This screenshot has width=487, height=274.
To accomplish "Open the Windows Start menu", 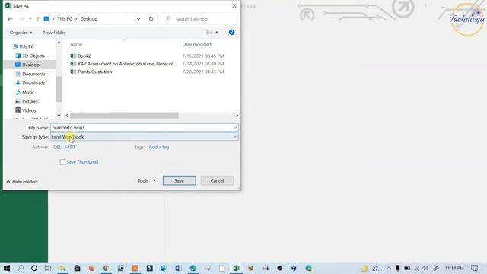I will point(7,268).
